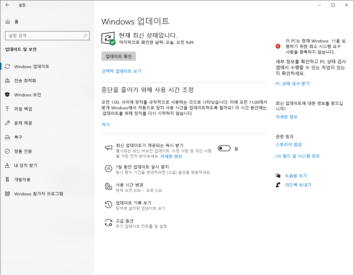Click the 업데이트 확인 button
The image size is (353, 275).
(x=119, y=56)
